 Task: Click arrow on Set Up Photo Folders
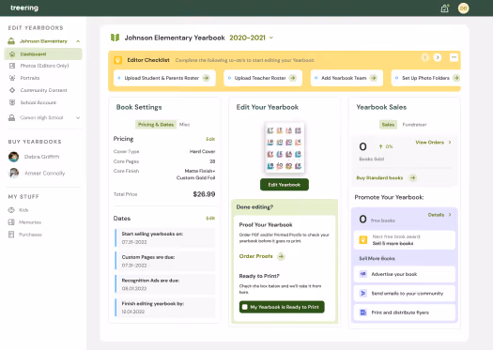[x=456, y=78]
